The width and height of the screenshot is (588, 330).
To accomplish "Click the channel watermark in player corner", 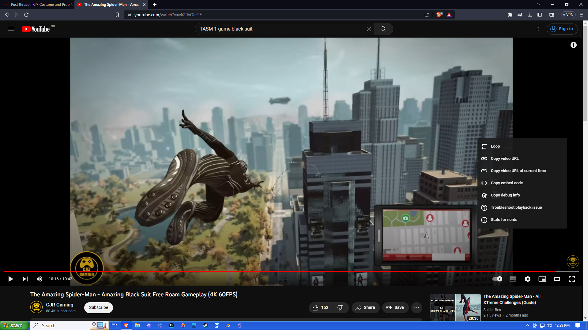I will click(x=573, y=262).
